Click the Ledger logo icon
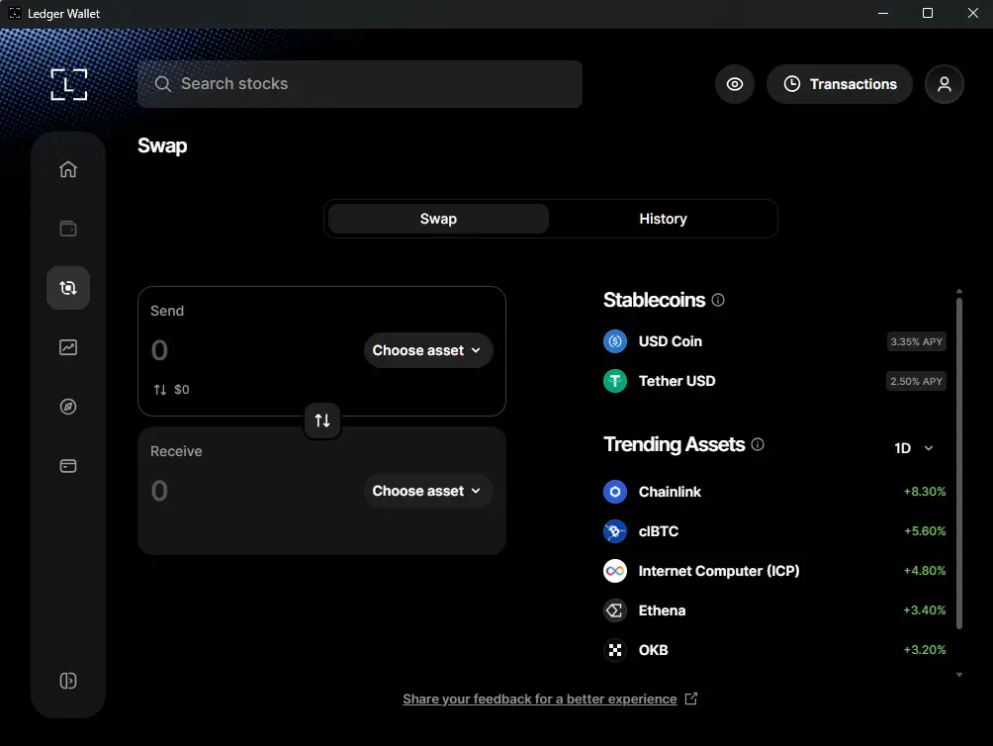 [x=69, y=84]
